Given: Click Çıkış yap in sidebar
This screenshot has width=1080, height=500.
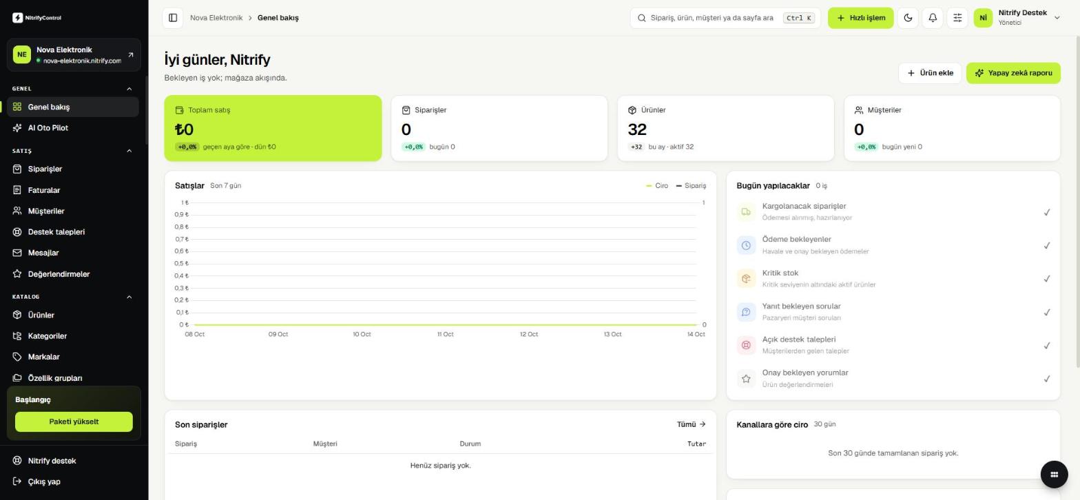Looking at the screenshot, I should (x=73, y=481).
